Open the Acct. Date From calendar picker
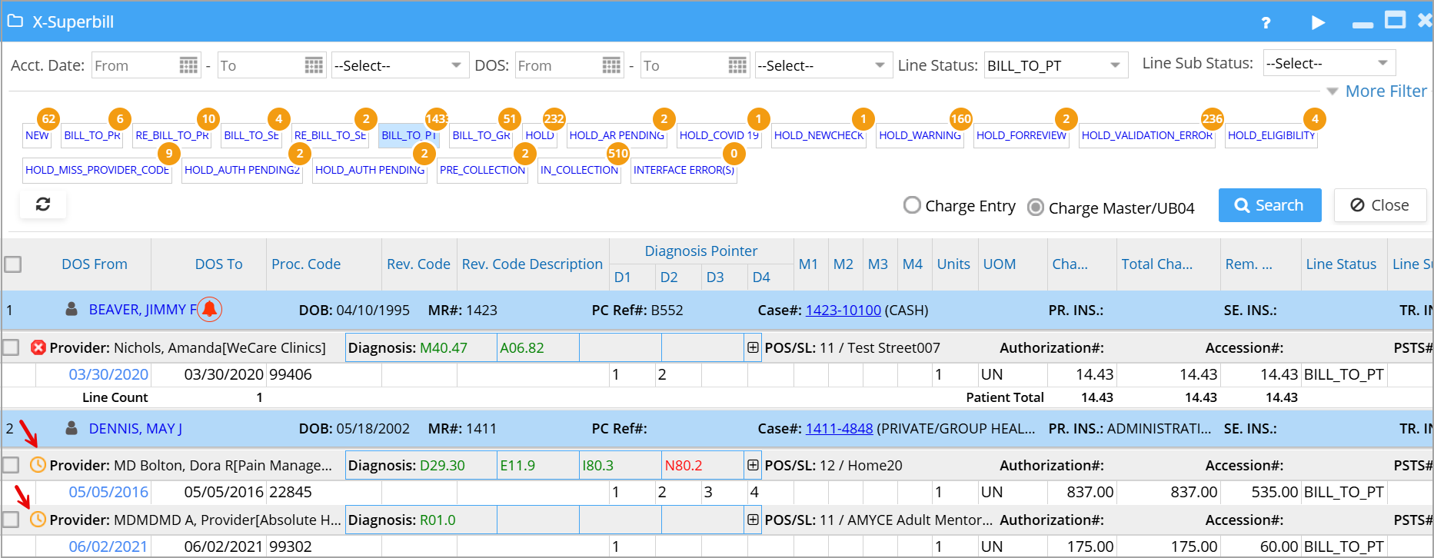Viewport: 1434px width, 558px height. point(188,65)
